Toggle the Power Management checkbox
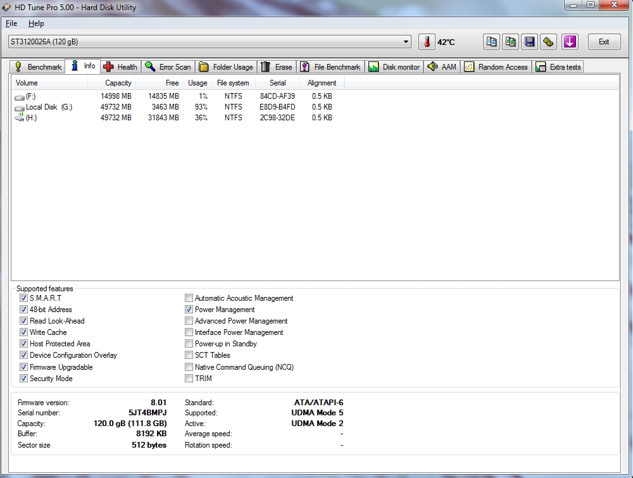 pyautogui.click(x=189, y=309)
